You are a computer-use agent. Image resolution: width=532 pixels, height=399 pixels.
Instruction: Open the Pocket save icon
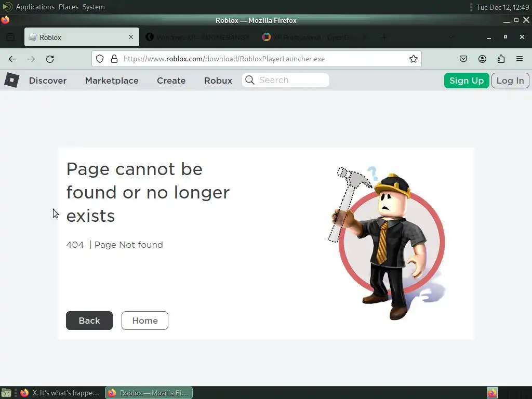(x=463, y=59)
